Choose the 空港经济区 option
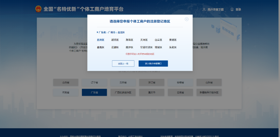 coord(146,47)
